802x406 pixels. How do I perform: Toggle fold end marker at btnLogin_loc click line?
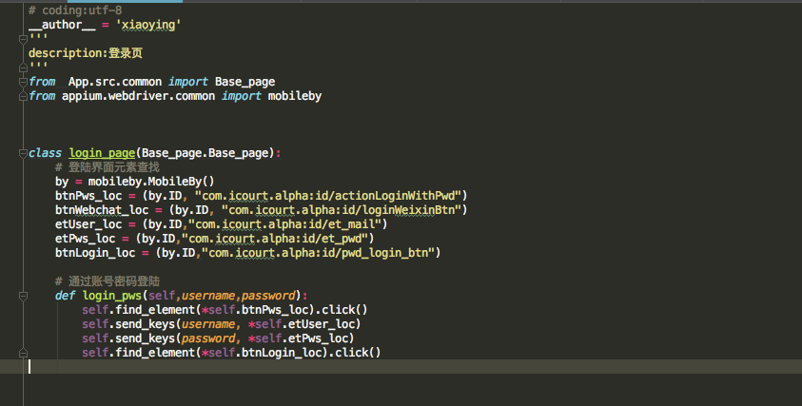pos(23,353)
